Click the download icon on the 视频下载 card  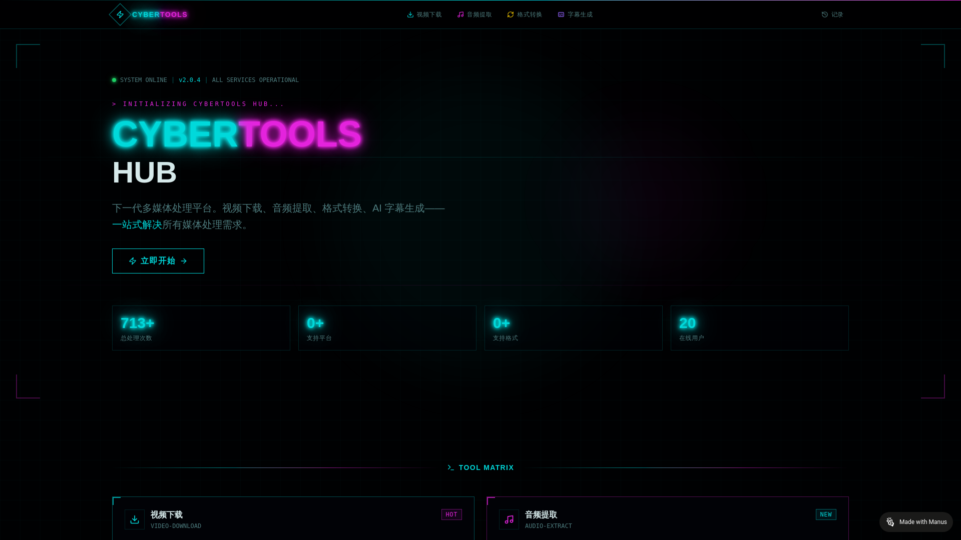point(135,519)
